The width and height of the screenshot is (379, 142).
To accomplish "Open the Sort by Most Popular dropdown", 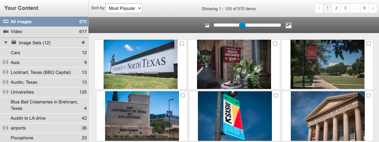I will pyautogui.click(x=124, y=8).
